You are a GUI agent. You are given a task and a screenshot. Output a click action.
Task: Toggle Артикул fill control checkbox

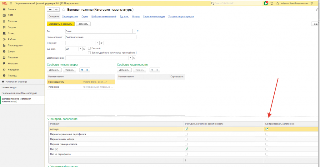pyautogui.click(x=267, y=129)
